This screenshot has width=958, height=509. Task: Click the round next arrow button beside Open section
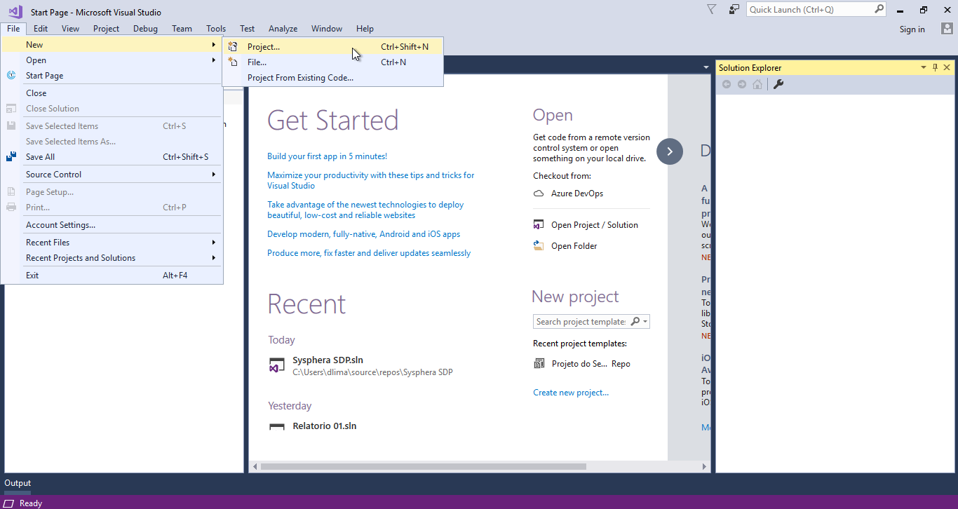(x=670, y=151)
